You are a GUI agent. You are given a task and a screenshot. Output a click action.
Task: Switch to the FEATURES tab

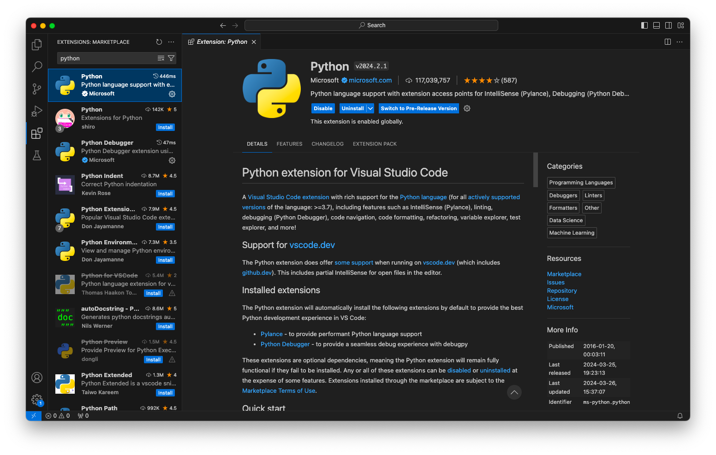tap(289, 144)
